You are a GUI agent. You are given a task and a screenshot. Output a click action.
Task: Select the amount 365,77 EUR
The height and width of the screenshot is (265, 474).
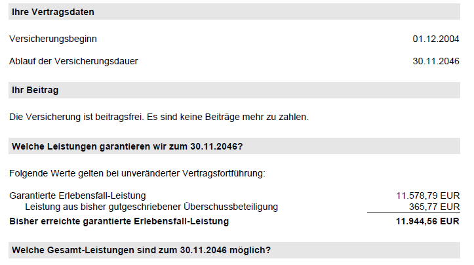coord(436,207)
